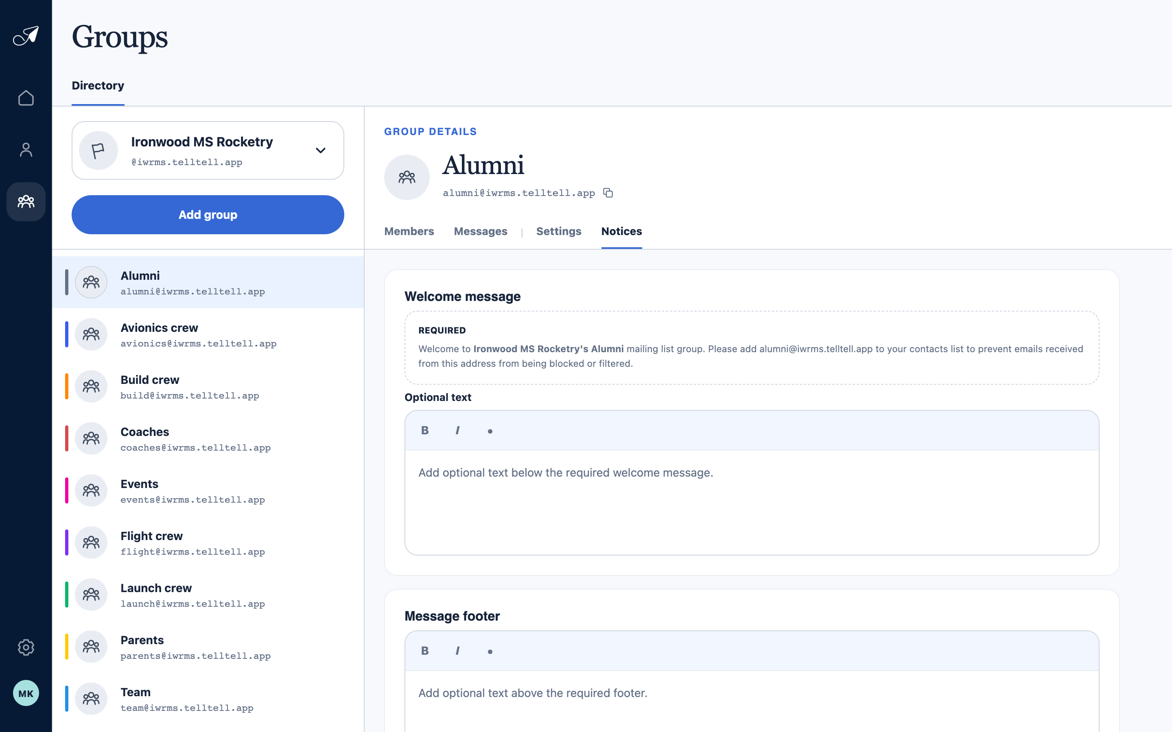1172x732 pixels.
Task: Expand the Ironwood MS Rocketry organization chevron
Action: (x=321, y=150)
